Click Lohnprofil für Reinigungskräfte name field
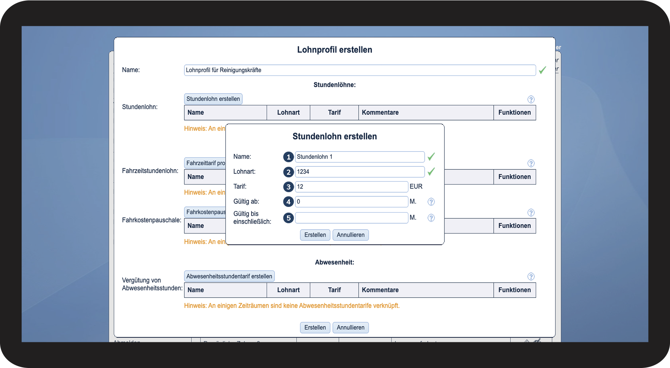The height and width of the screenshot is (368, 670). 360,70
